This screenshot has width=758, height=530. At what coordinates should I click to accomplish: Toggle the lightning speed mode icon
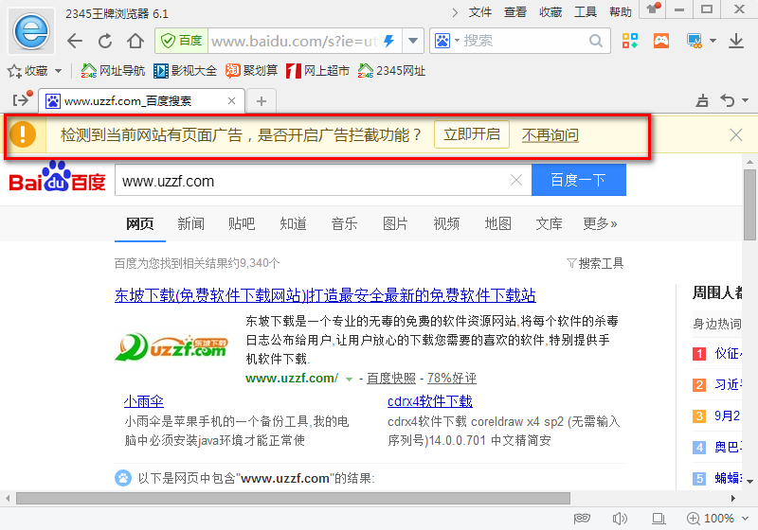click(x=389, y=41)
